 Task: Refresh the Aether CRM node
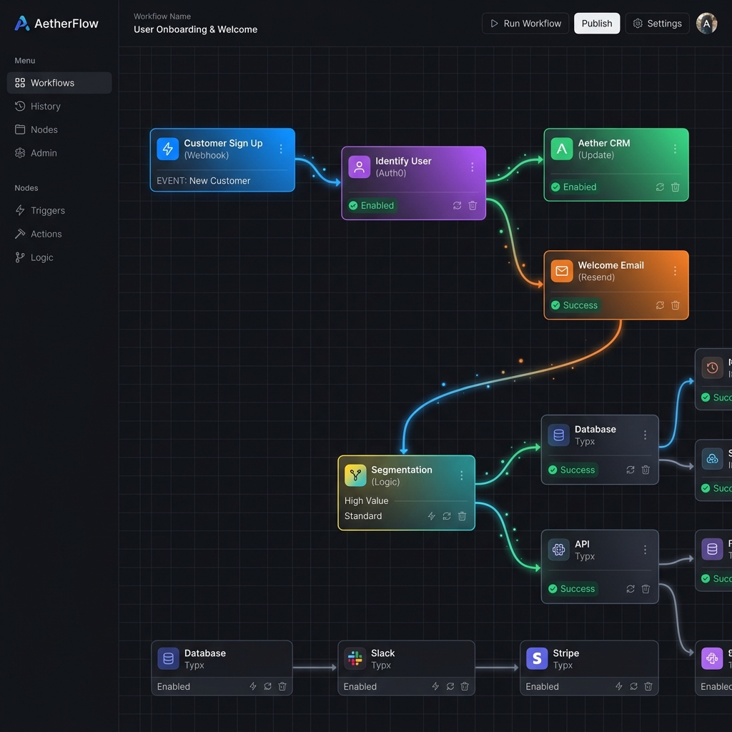pos(660,187)
